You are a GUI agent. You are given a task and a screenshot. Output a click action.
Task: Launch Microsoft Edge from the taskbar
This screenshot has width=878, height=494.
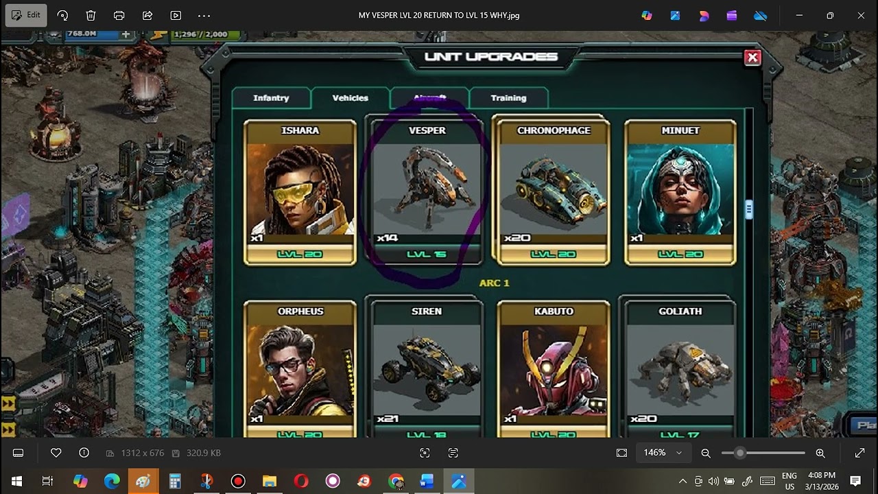point(111,481)
